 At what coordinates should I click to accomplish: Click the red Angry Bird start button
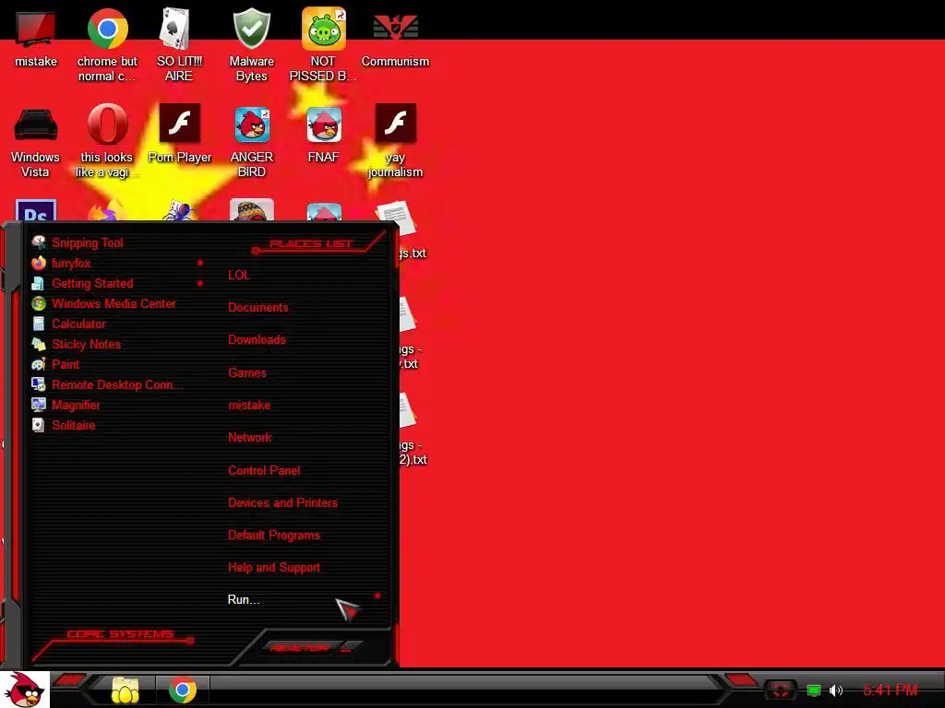pyautogui.click(x=24, y=690)
